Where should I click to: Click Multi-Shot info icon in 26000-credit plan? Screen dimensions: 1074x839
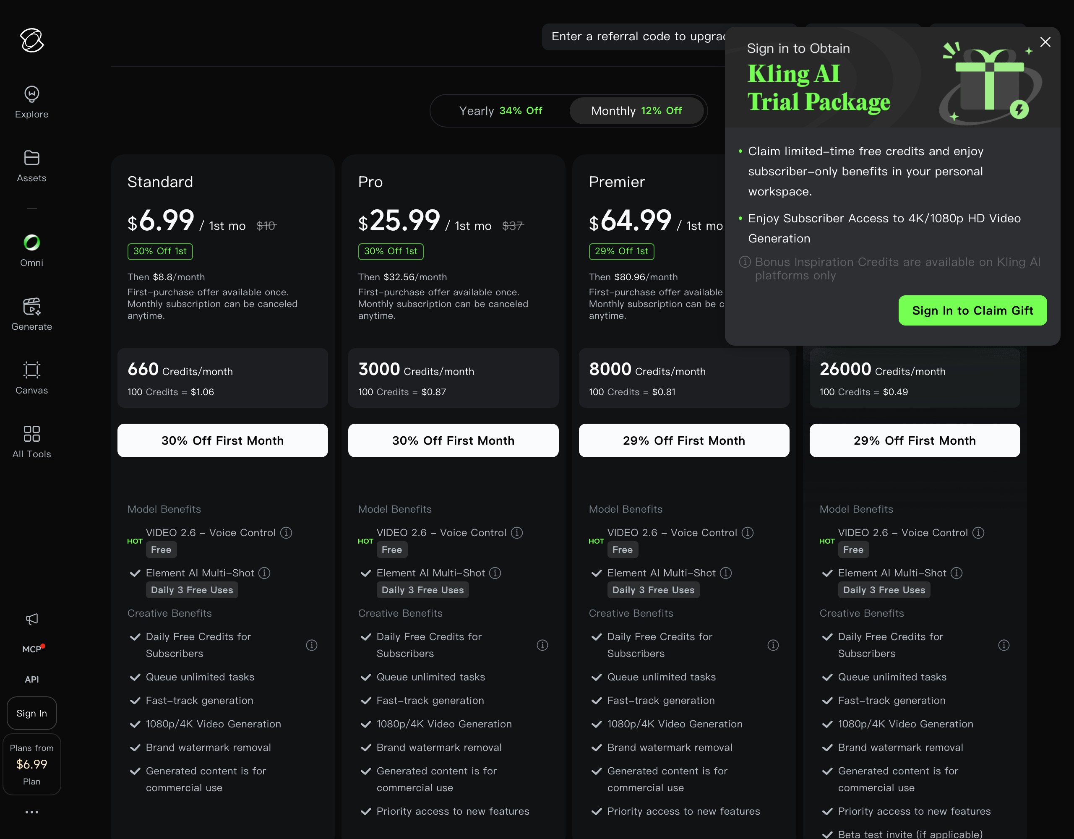coord(957,573)
